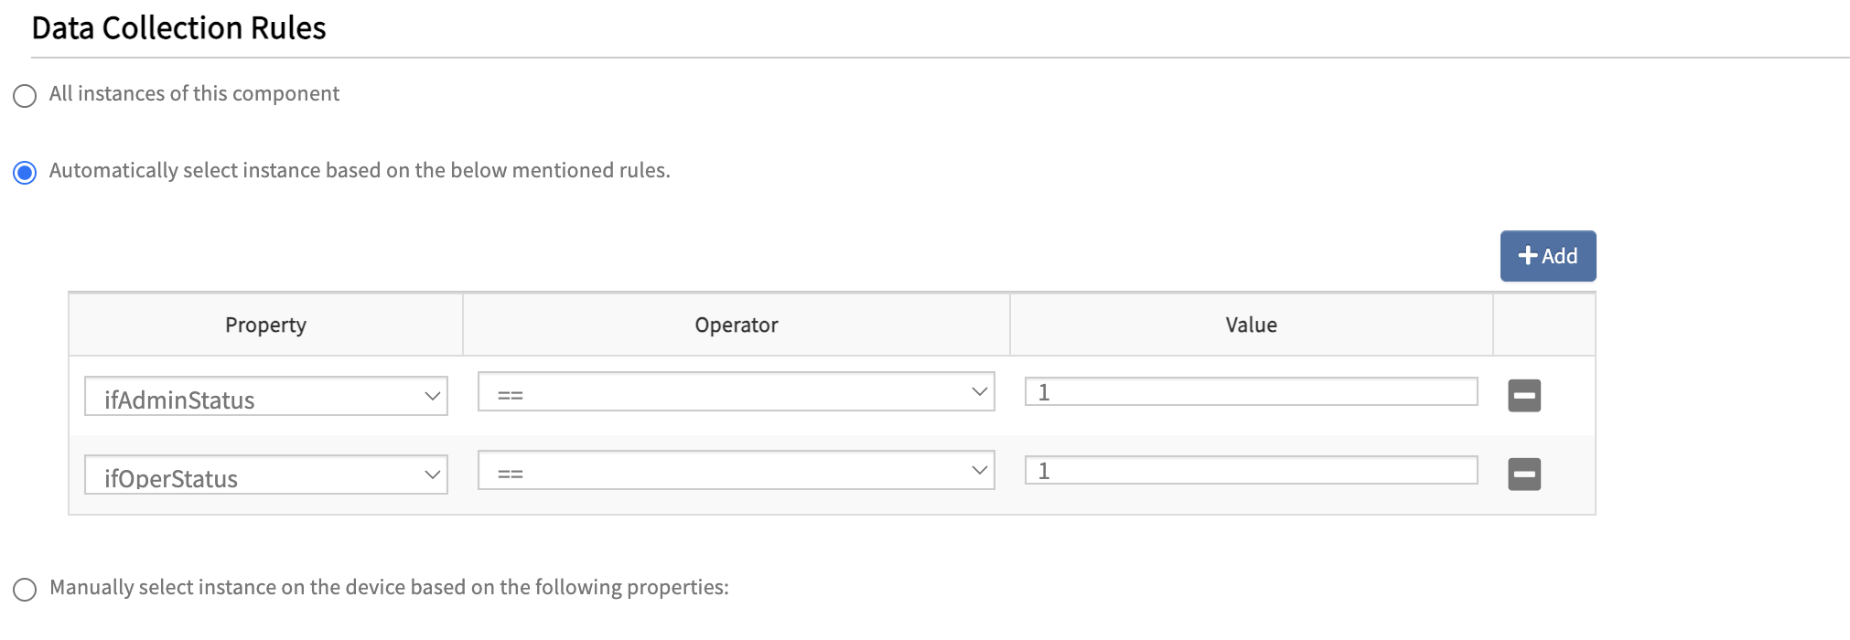Click the 'Data Collection Rules' heading
The height and width of the screenshot is (640, 1850).
178,28
